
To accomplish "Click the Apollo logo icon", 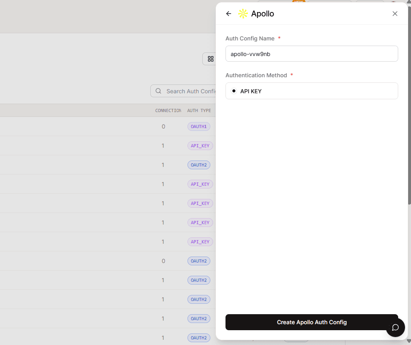I will (x=243, y=14).
